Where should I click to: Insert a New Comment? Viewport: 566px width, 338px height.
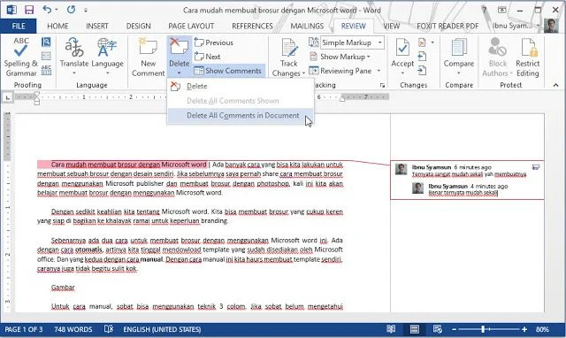pos(148,57)
